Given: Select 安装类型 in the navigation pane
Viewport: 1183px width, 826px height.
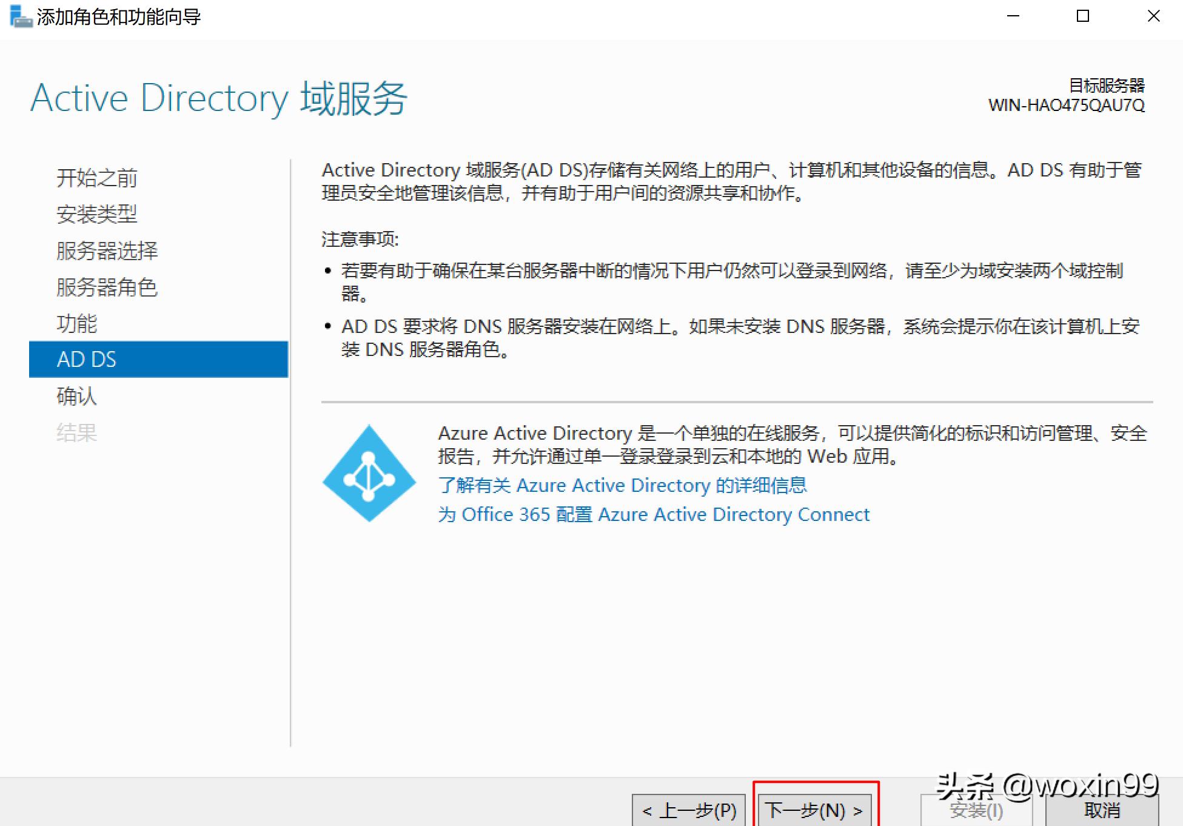Looking at the screenshot, I should 96,214.
